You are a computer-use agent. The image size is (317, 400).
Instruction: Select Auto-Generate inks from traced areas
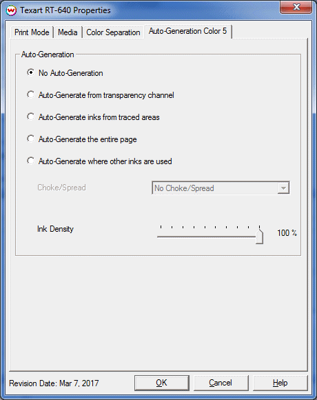coord(93,117)
